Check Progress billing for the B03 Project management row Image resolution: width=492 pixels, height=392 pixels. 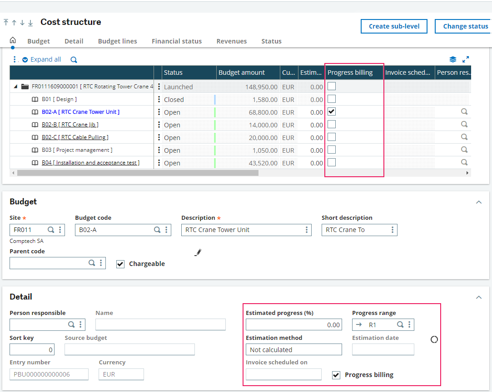(x=332, y=150)
